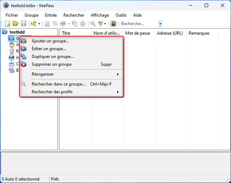The width and height of the screenshot is (231, 183).
Task: Click the Ajouter un groupe folder icon
Action: point(24,41)
